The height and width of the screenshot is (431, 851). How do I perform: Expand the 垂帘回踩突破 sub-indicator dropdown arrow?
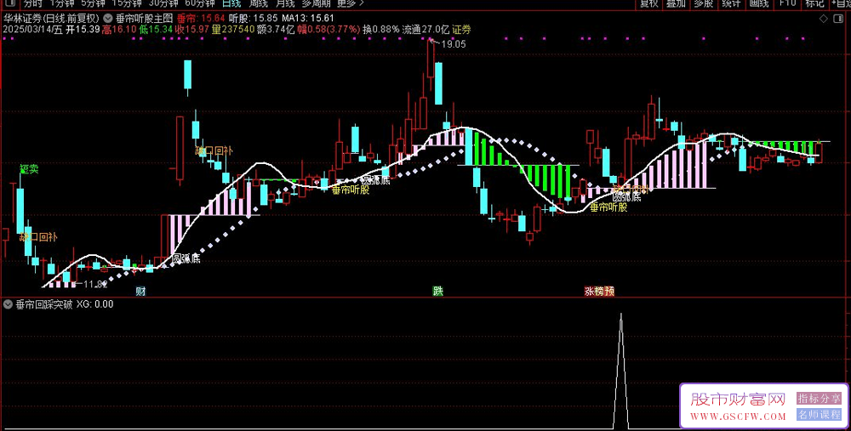pos(9,304)
